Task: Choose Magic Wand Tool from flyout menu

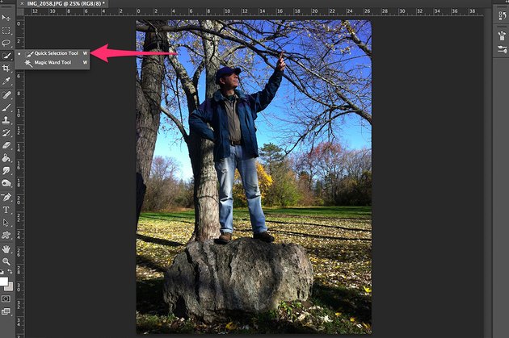Action: click(x=53, y=63)
